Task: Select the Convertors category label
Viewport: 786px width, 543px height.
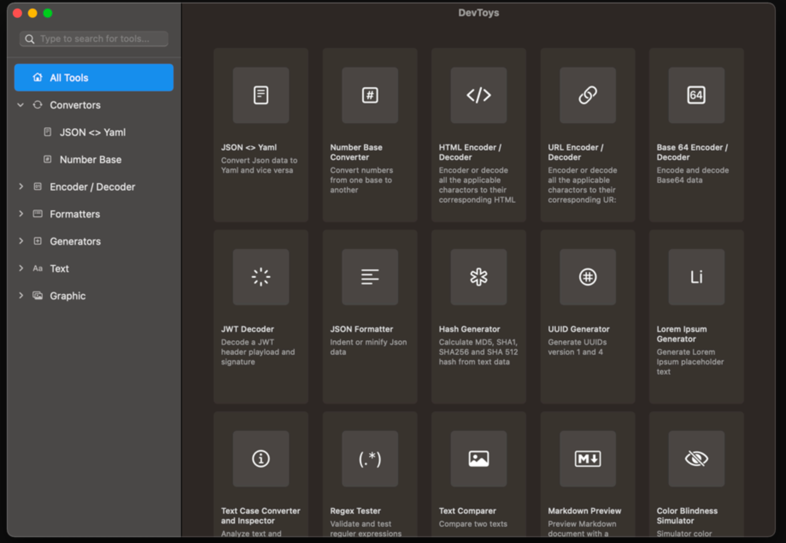Action: 75,105
